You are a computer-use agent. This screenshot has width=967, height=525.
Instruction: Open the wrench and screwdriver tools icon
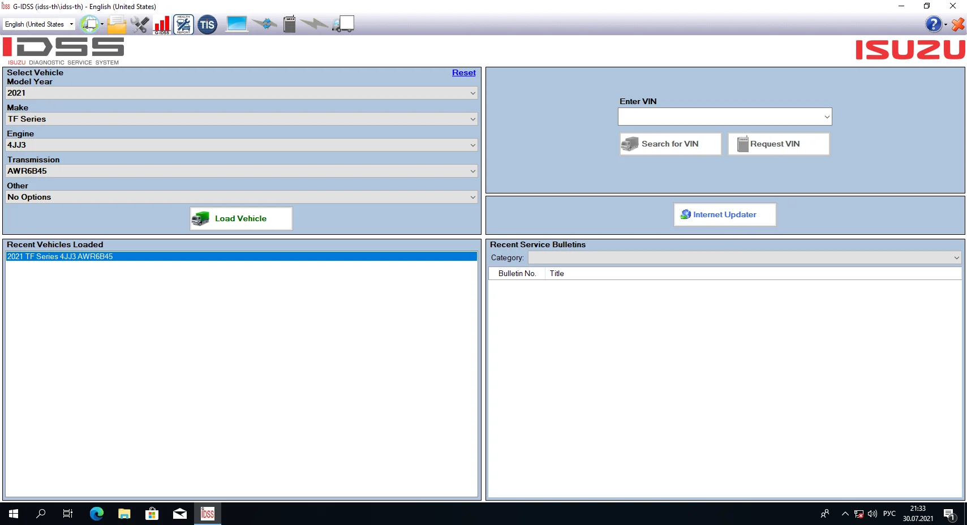point(139,24)
